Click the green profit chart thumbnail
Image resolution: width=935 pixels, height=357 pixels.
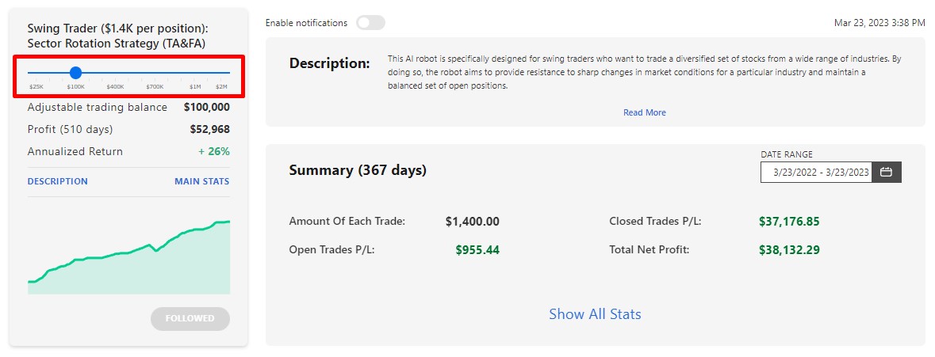(x=128, y=257)
